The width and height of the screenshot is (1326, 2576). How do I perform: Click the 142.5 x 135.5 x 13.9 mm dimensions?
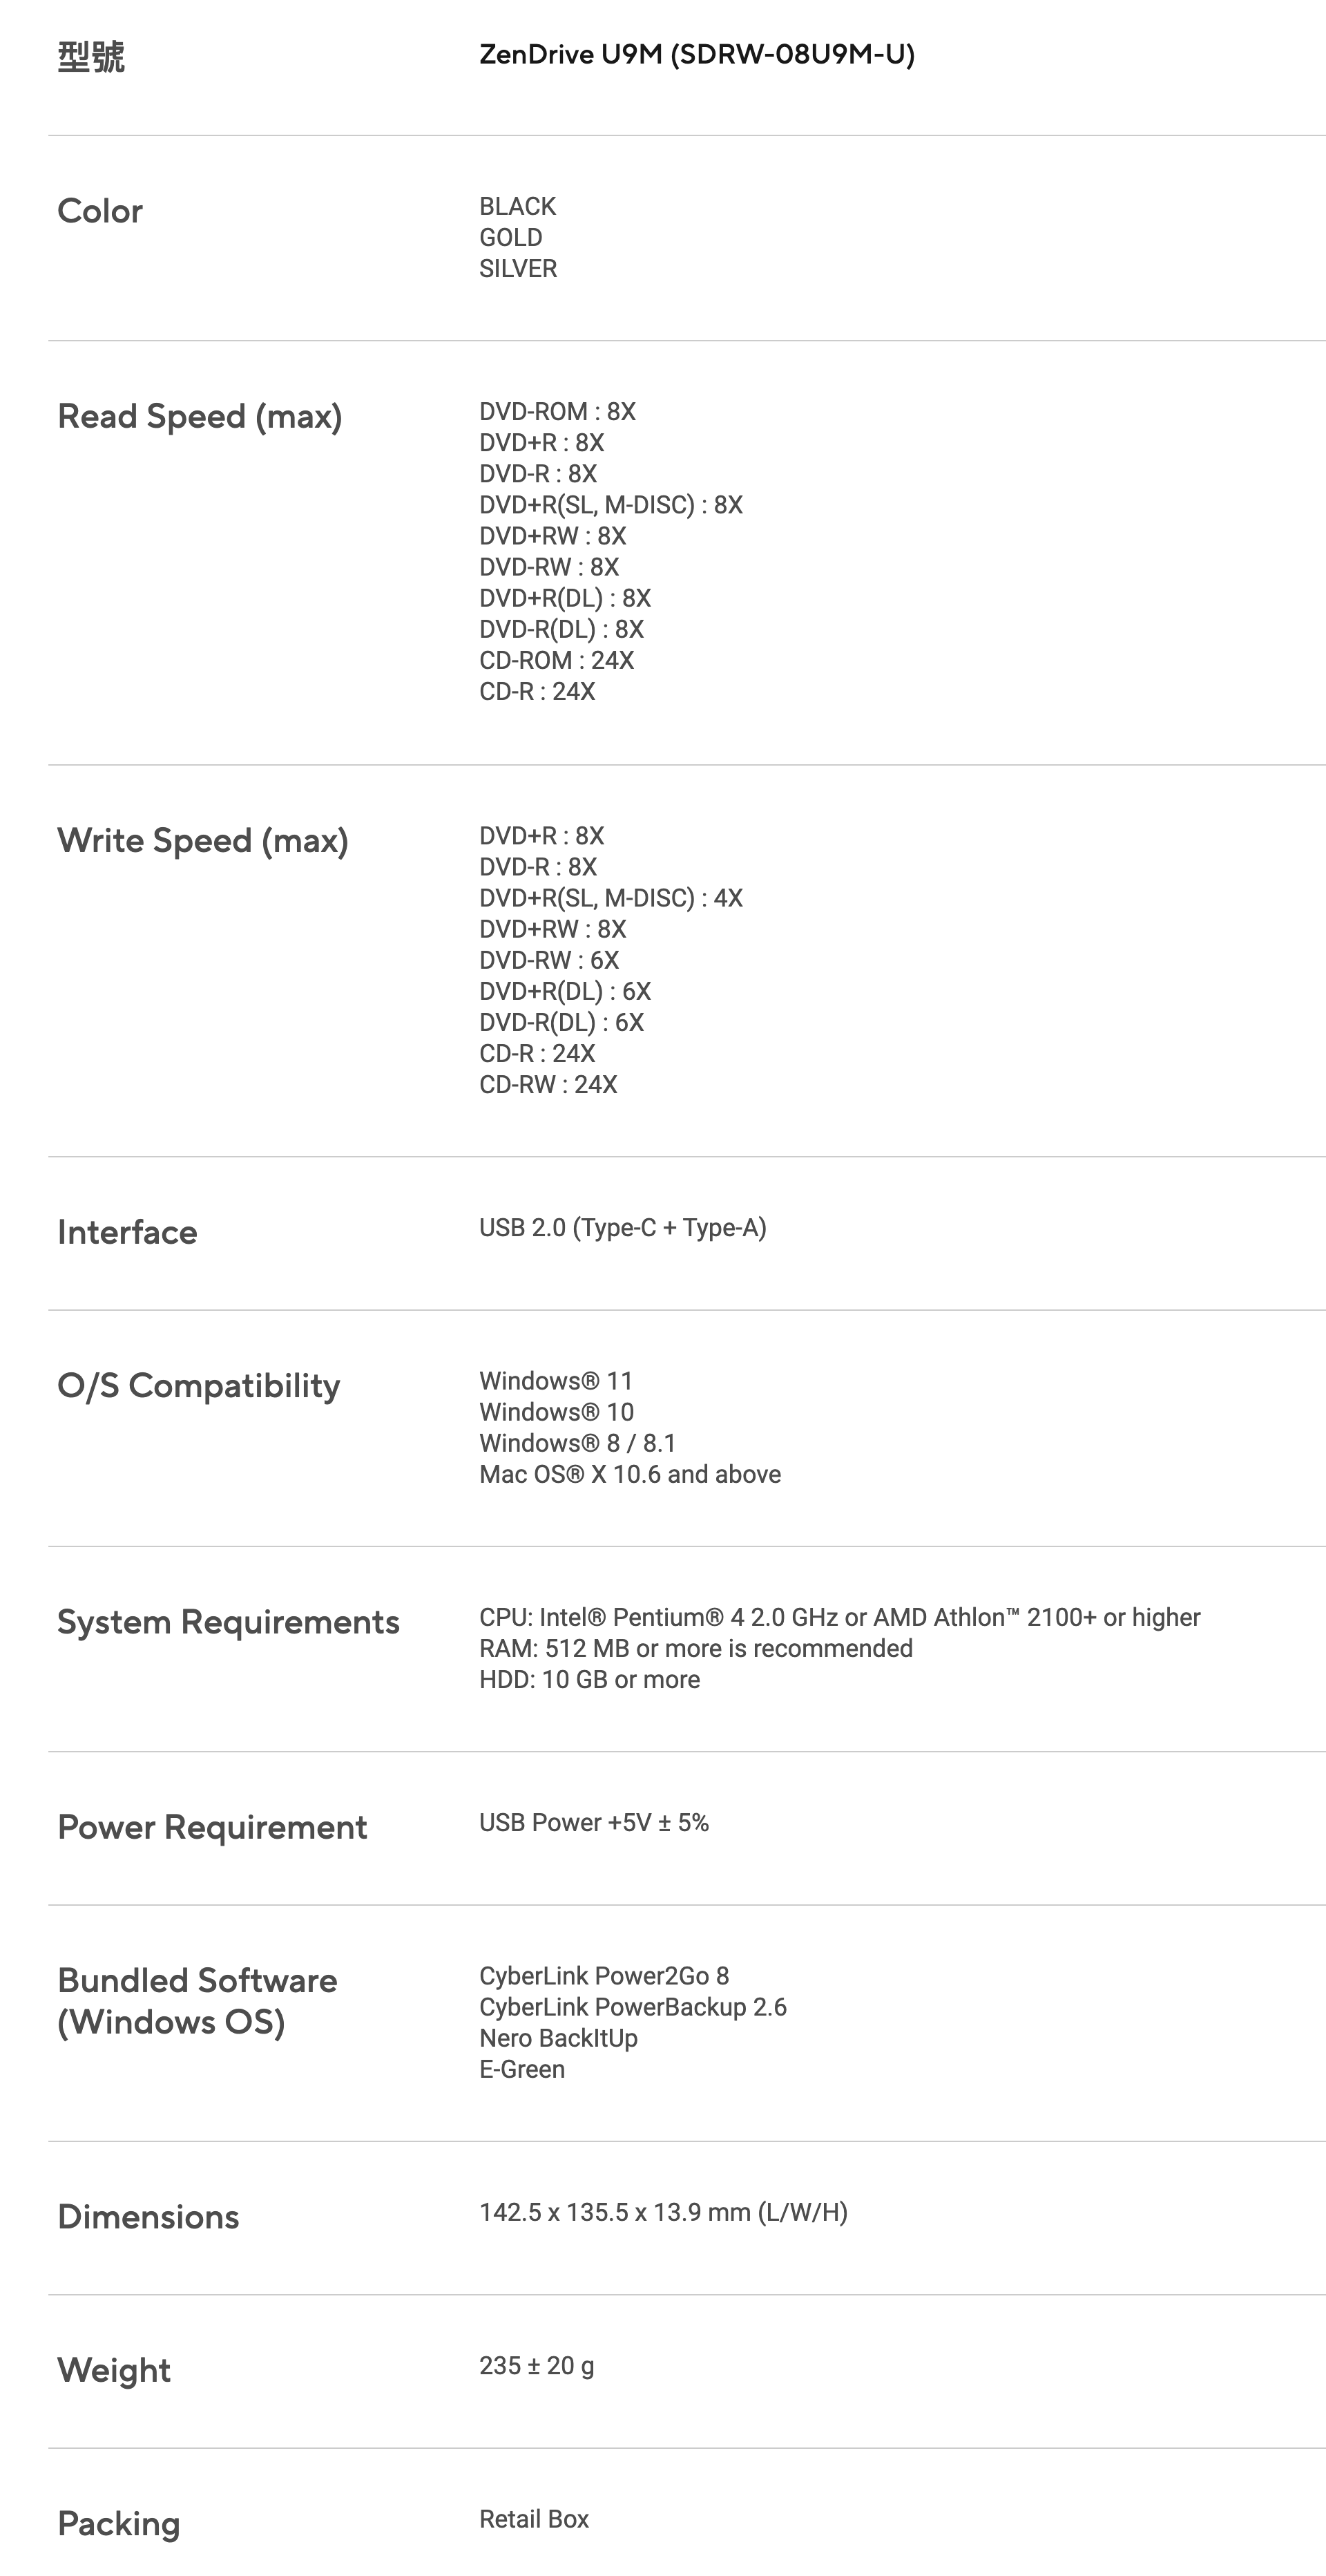(x=662, y=2212)
